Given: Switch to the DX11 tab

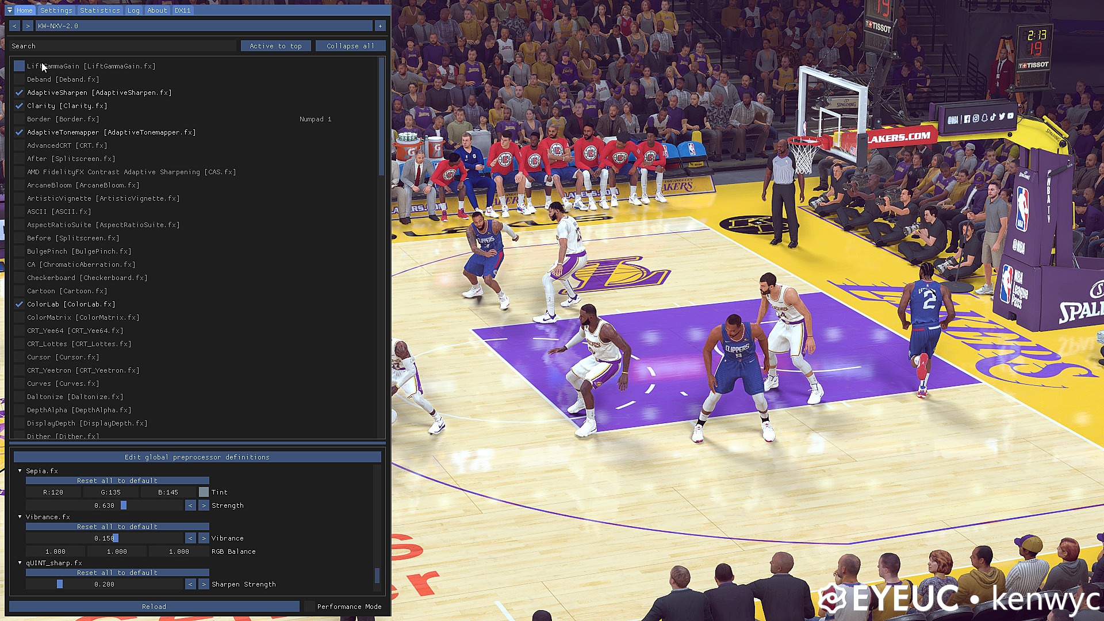Looking at the screenshot, I should click(x=183, y=10).
